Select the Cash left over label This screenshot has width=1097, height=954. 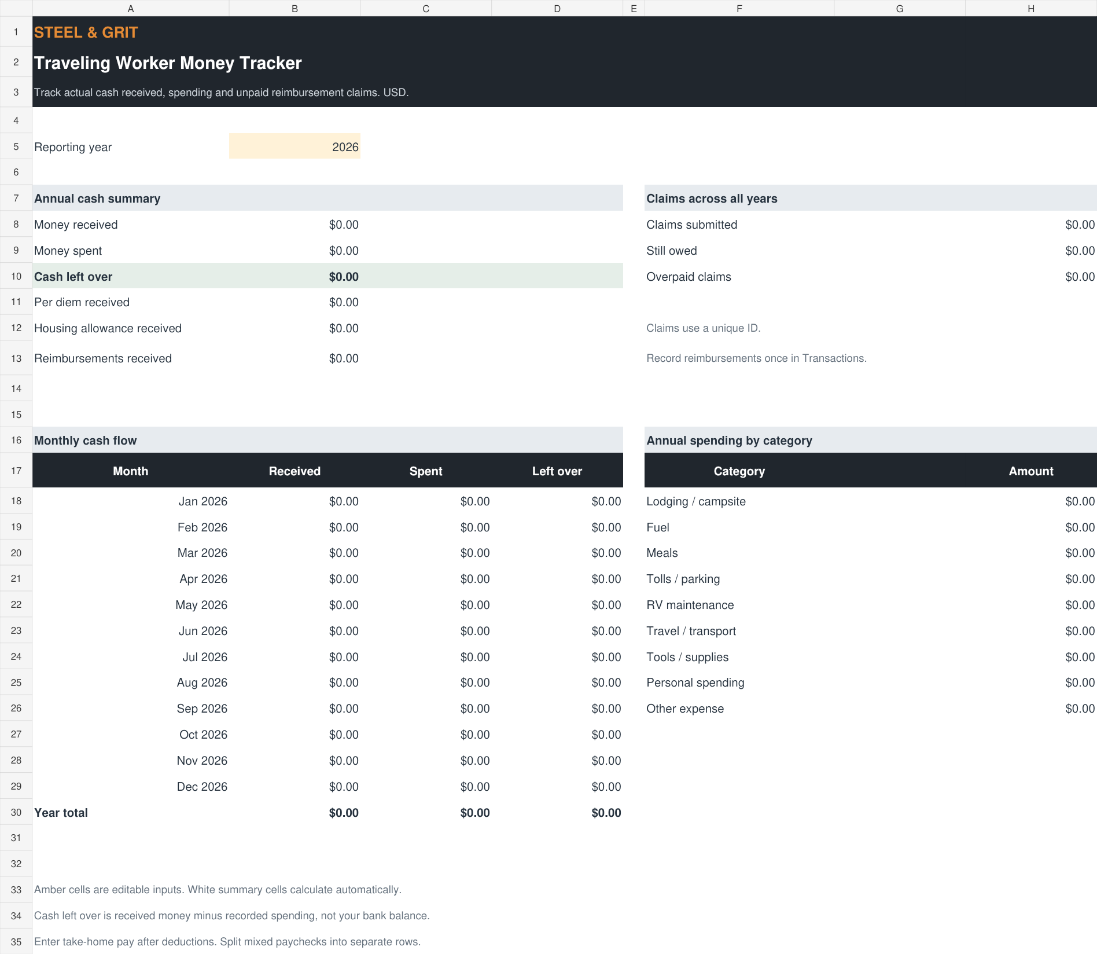click(x=73, y=277)
